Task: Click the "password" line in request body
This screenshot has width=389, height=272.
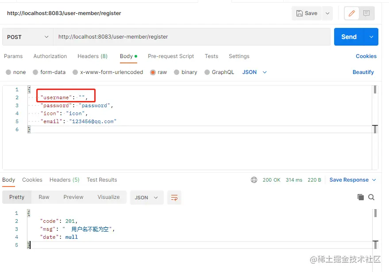Action: [77, 105]
